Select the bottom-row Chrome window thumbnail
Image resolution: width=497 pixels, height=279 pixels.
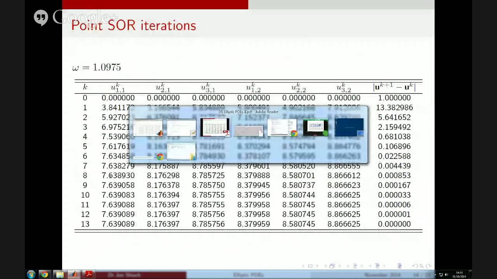148,157
